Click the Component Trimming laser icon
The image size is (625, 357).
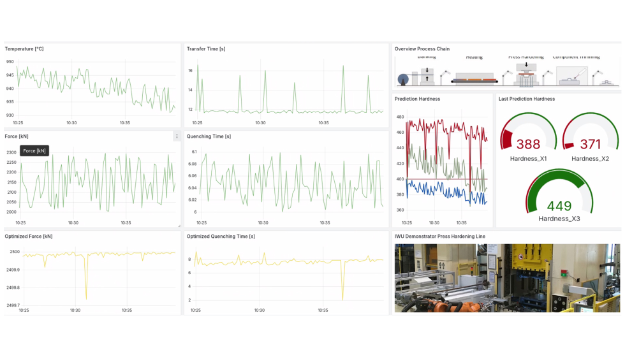tap(572, 76)
